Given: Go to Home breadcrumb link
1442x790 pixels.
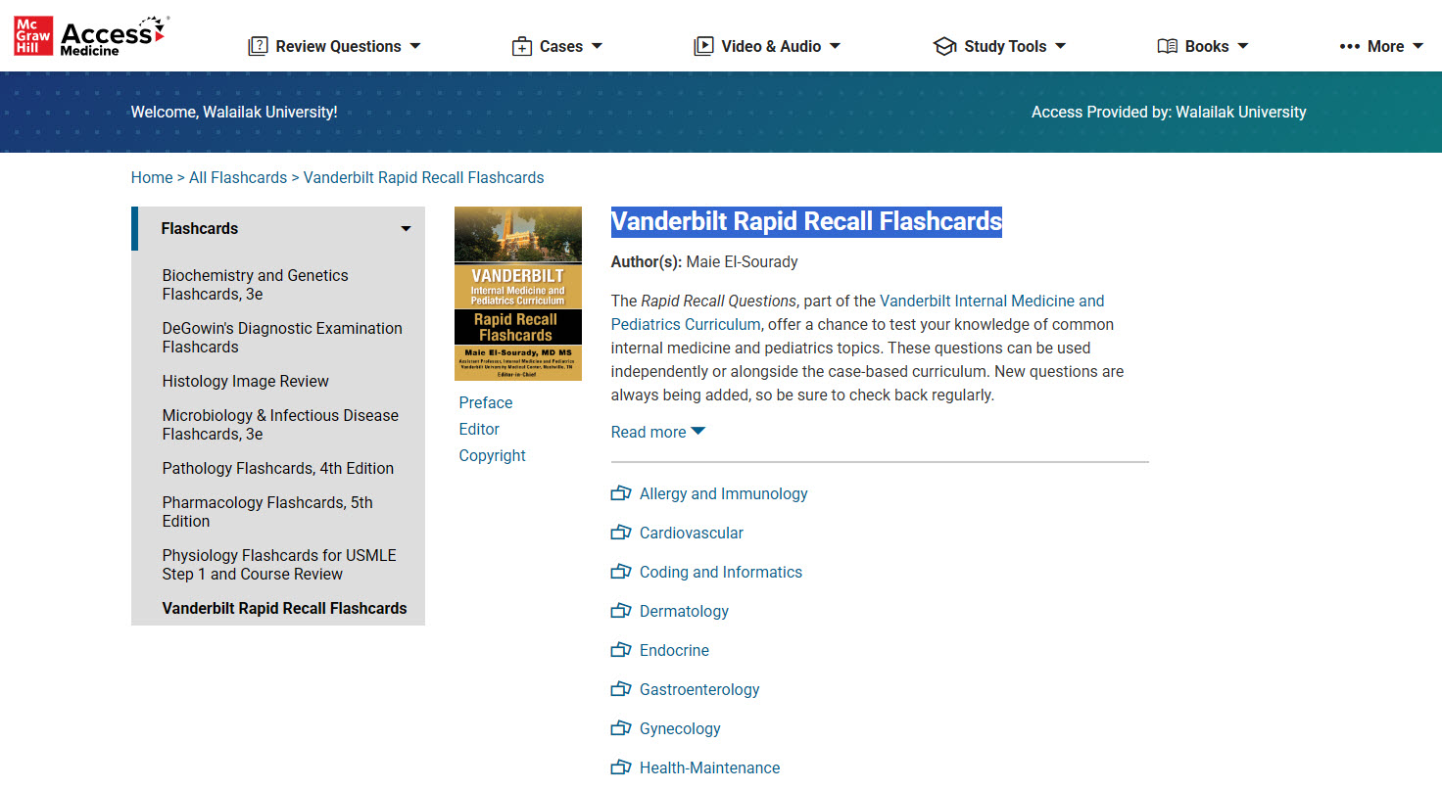Looking at the screenshot, I should 152,177.
